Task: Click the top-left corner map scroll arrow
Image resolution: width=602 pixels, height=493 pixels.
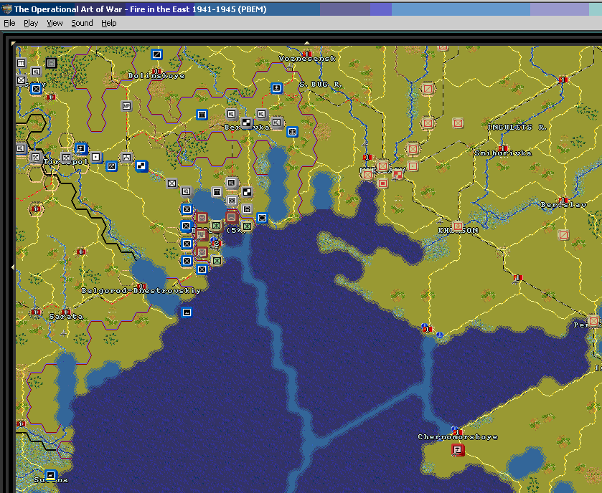Action: (x=14, y=43)
